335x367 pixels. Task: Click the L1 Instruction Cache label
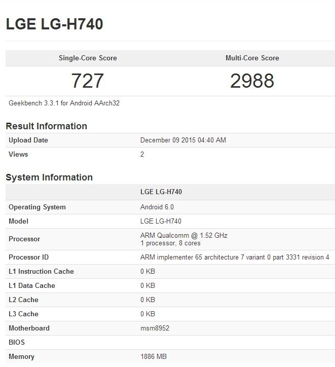click(x=41, y=271)
